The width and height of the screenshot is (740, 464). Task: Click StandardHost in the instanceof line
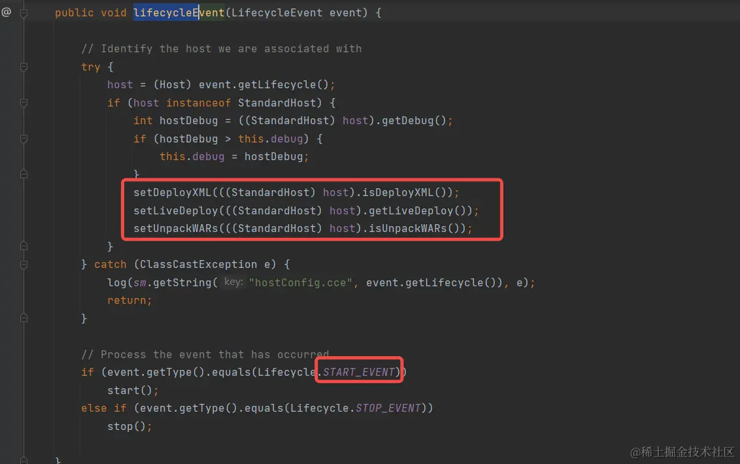tap(277, 103)
